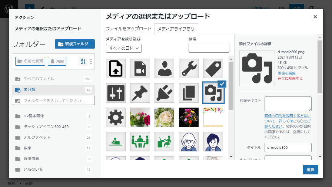Image resolution: width=332 pixels, height=187 pixels.
Task: Select the pushpin icon thumbnail
Action: (x=140, y=93)
